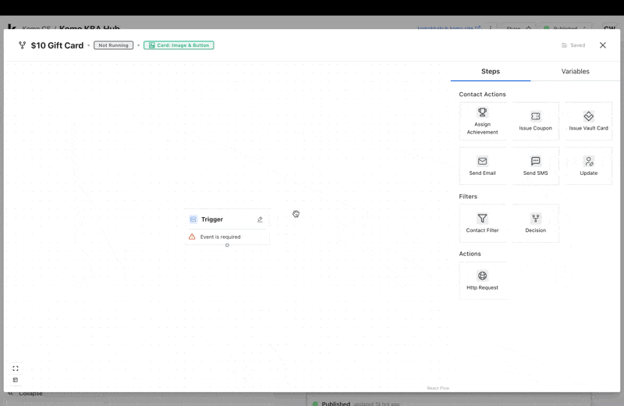This screenshot has width=624, height=406.
Task: Add a Send Email step
Action: point(482,166)
